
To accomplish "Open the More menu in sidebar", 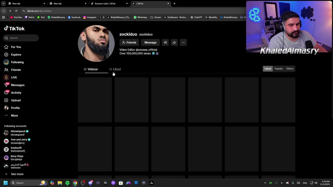I will 14,116.
